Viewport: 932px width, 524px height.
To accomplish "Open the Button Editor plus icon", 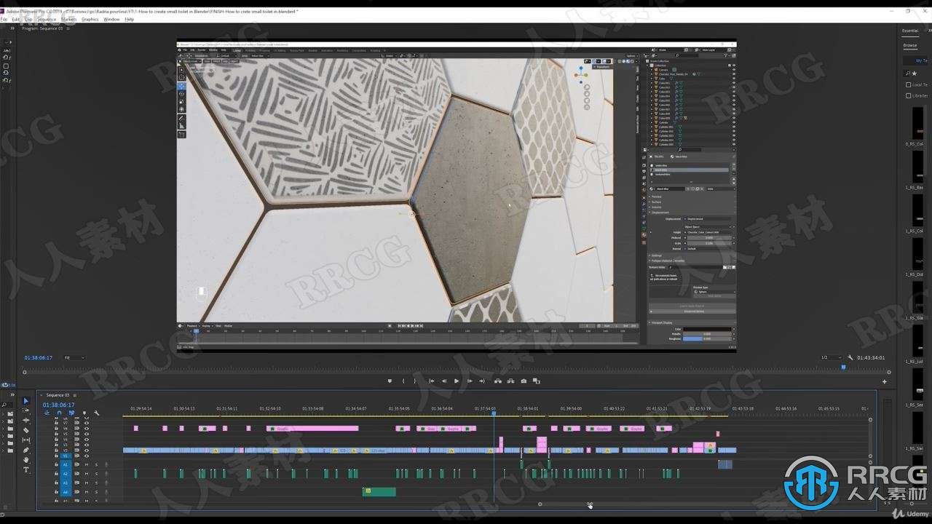I will click(885, 381).
